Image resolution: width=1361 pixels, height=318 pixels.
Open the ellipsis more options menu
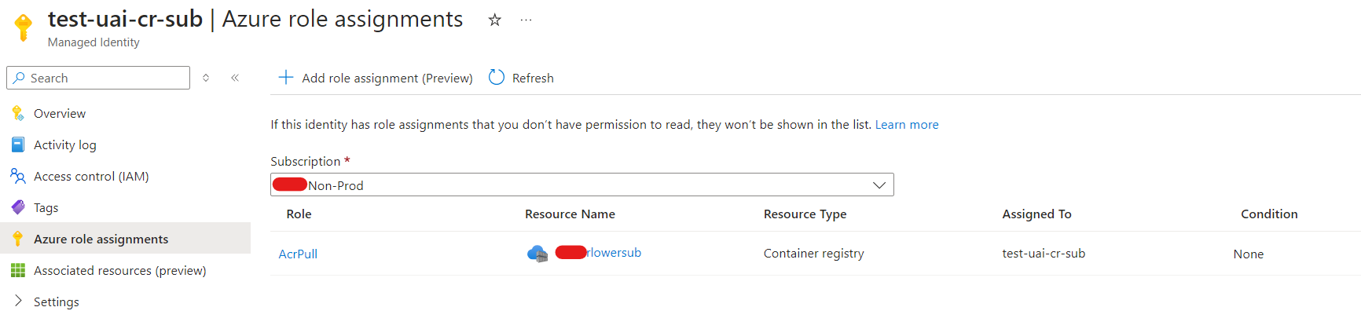526,20
